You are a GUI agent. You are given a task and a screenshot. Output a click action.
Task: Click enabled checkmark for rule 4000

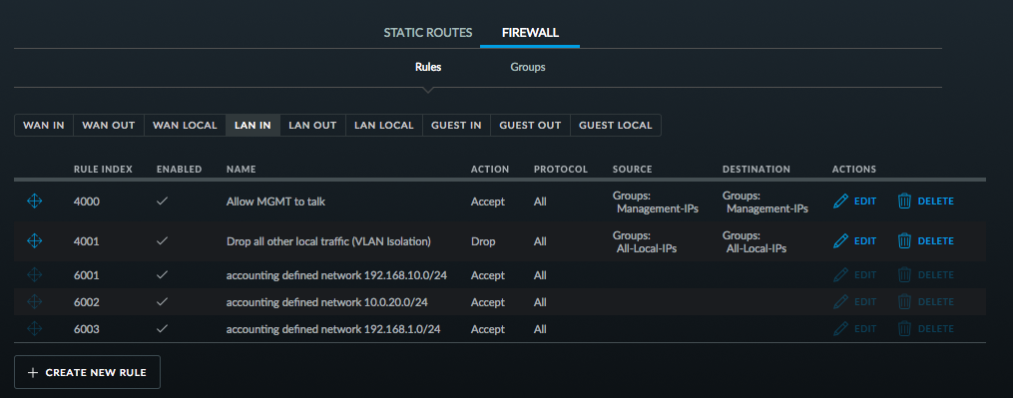pos(162,201)
